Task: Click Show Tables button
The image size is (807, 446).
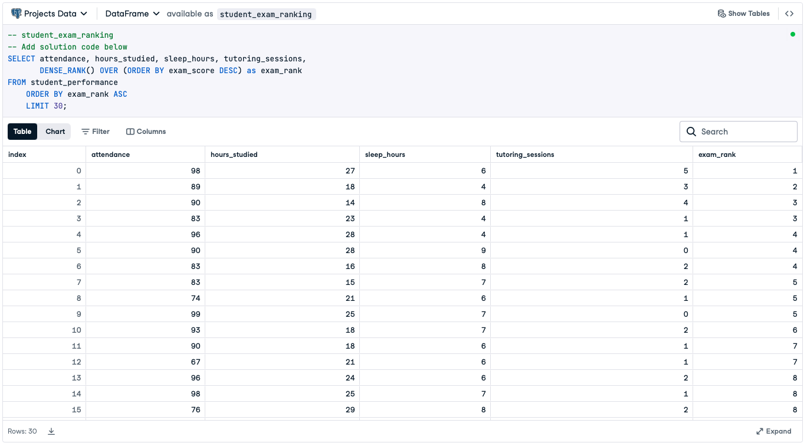Action: [743, 14]
